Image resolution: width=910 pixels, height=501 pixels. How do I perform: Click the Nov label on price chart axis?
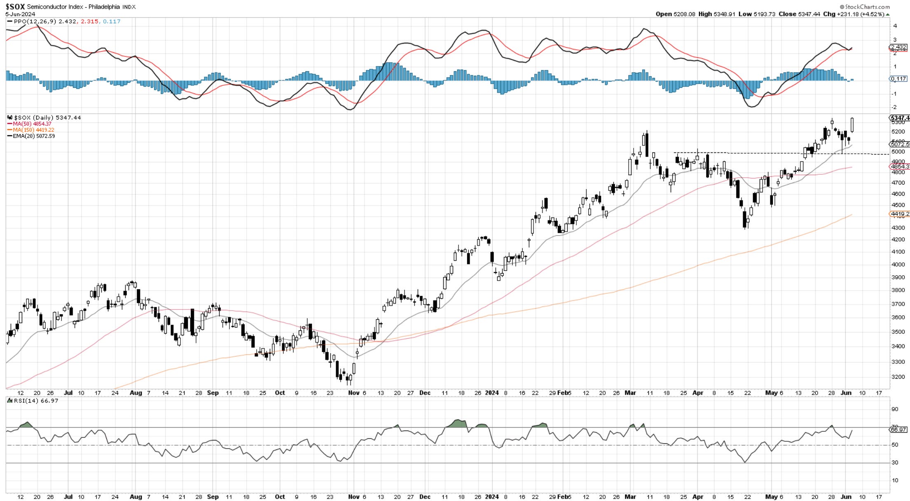click(x=353, y=393)
